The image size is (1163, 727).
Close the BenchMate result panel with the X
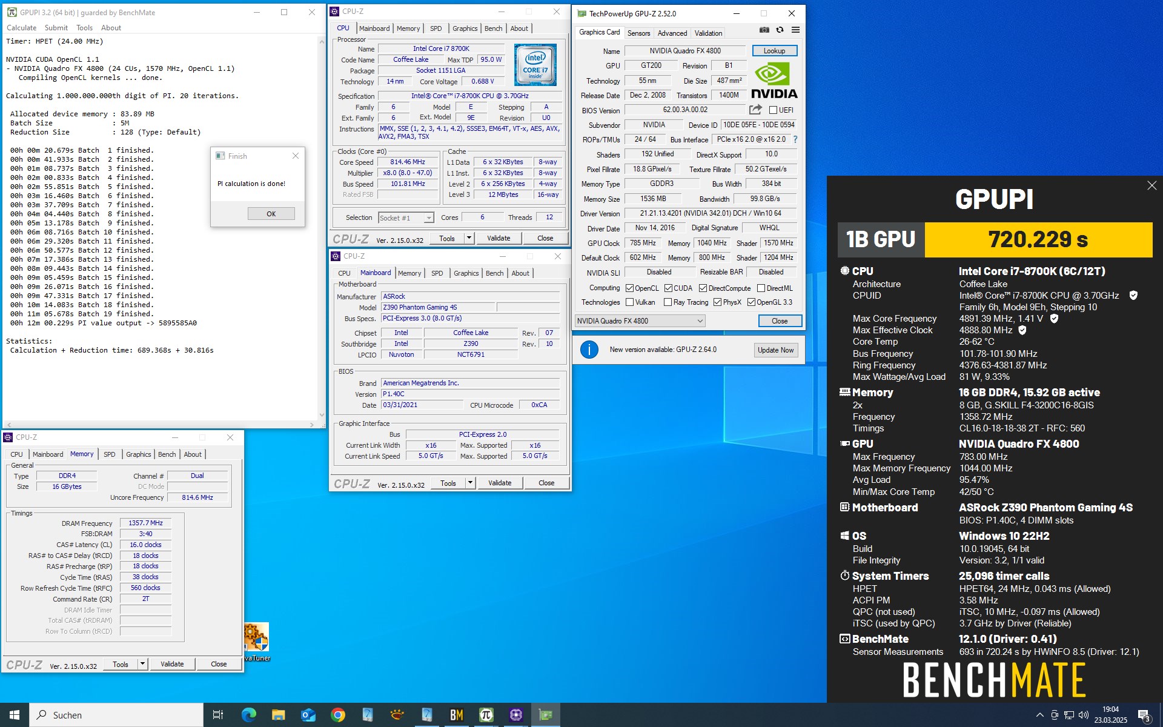click(1151, 185)
